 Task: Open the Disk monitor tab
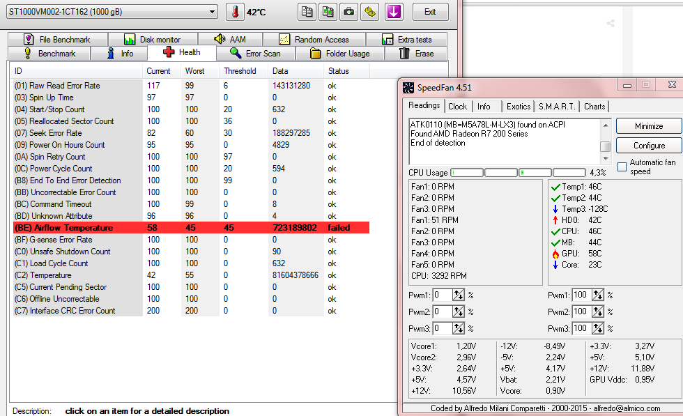click(x=153, y=39)
